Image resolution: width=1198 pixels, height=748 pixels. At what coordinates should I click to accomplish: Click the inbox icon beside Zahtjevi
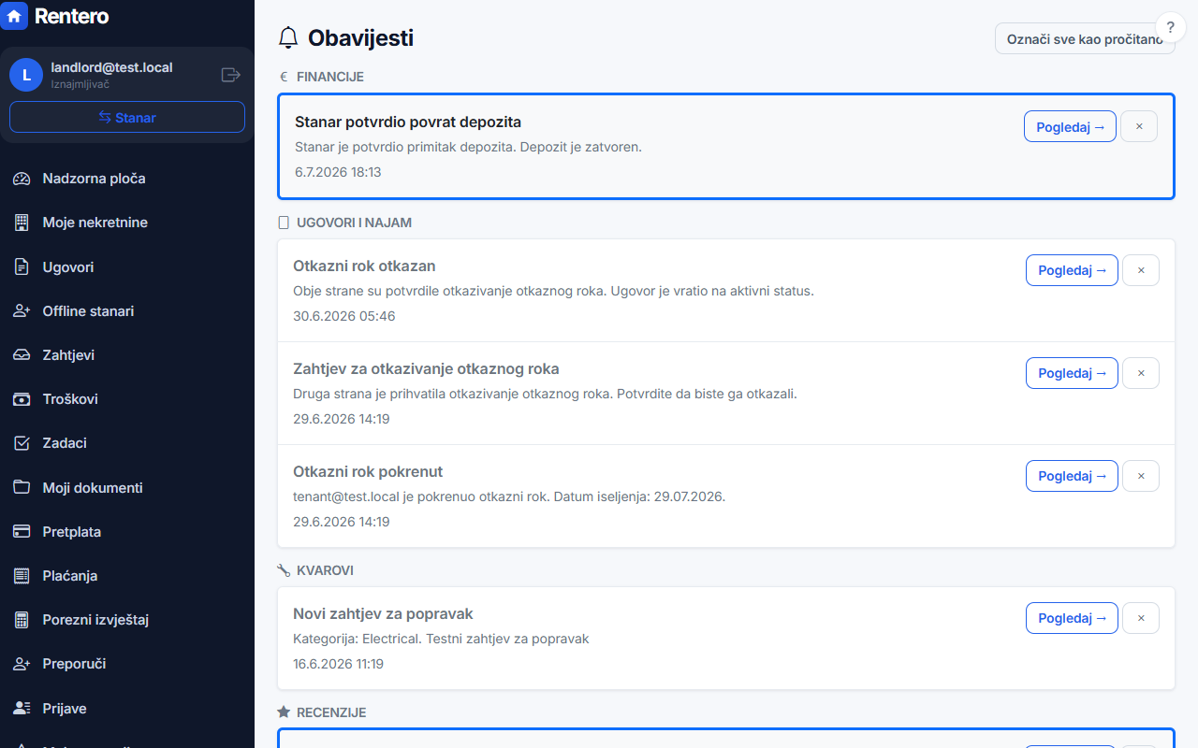coord(22,355)
